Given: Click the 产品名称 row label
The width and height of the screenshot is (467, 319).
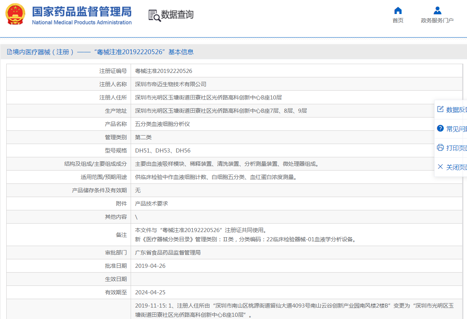Looking at the screenshot, I should coord(116,124).
